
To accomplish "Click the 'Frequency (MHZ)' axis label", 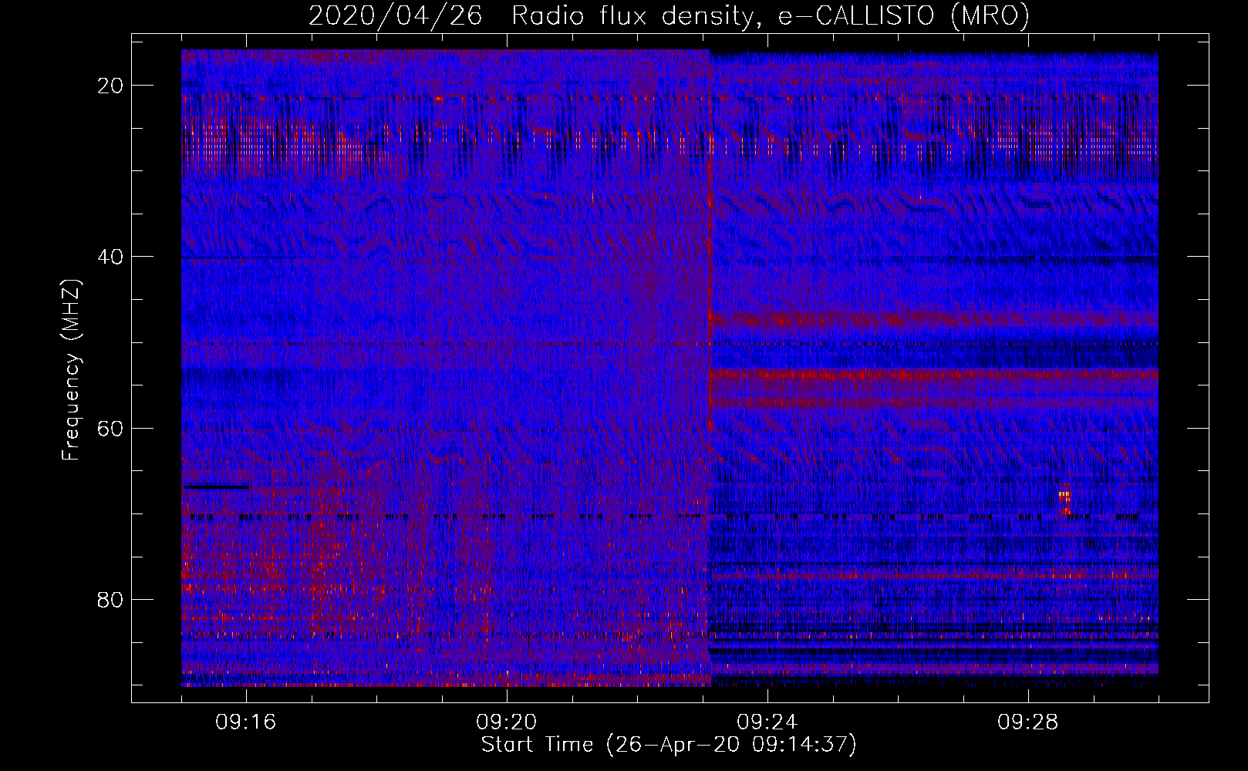I will [x=71, y=370].
